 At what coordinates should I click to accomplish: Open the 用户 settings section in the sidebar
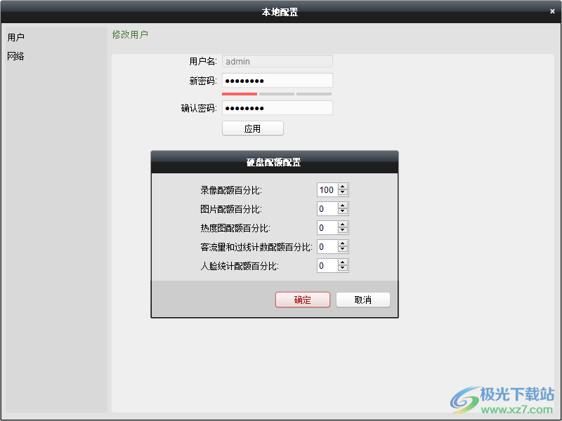click(x=15, y=38)
